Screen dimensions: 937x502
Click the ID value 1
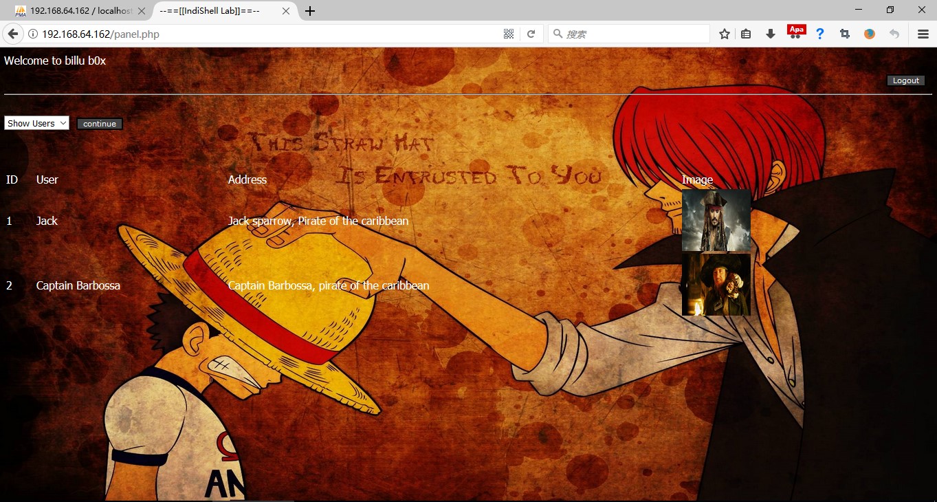pos(9,221)
